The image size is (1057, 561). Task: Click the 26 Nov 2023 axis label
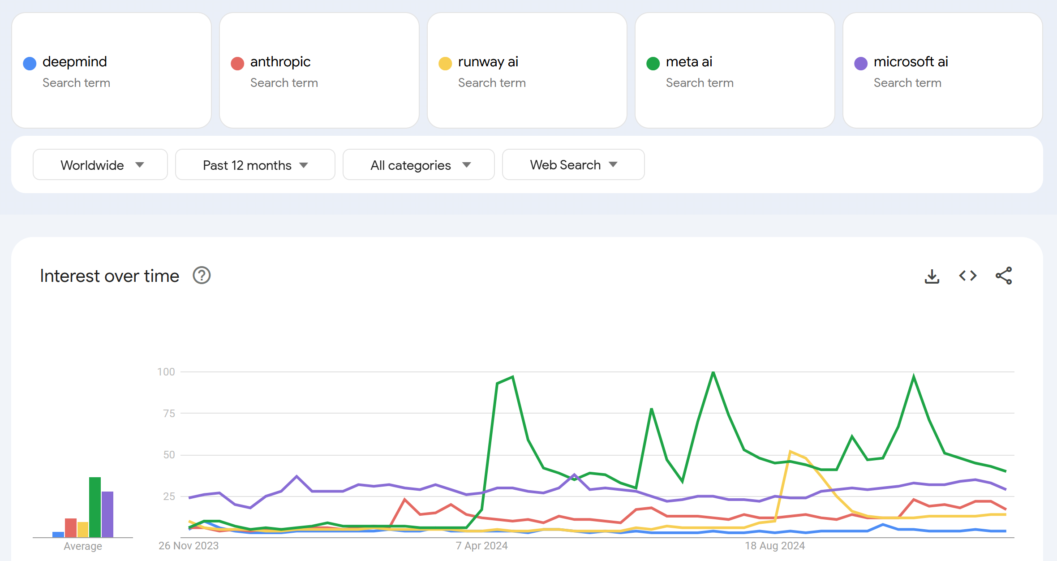pyautogui.click(x=189, y=546)
